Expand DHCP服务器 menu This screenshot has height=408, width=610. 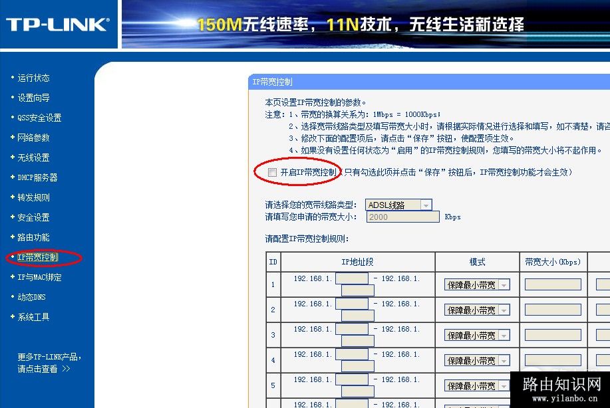click(x=37, y=177)
